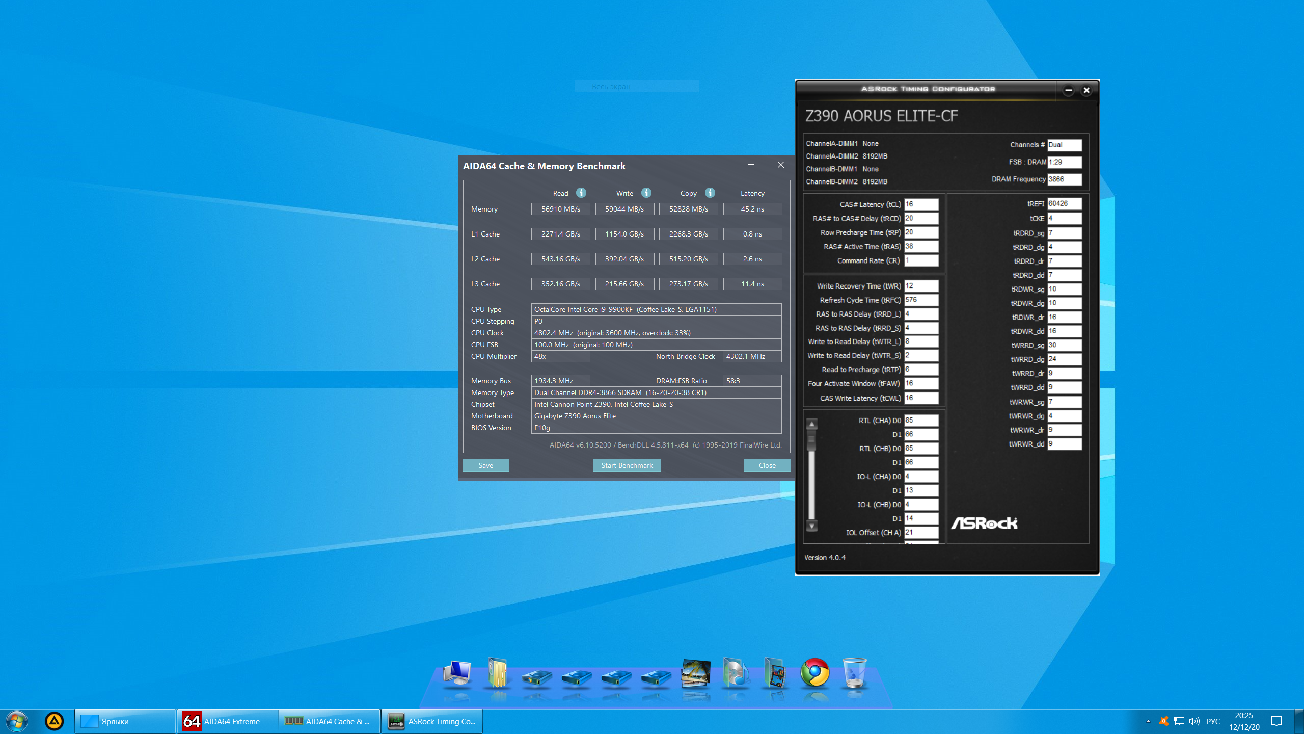Click the CAS# Latency (tCL) field
The image size is (1304, 734).
pos(921,204)
